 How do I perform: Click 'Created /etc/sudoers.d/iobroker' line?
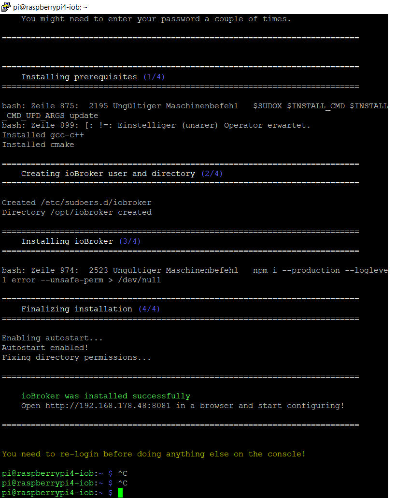point(77,203)
